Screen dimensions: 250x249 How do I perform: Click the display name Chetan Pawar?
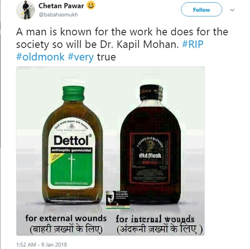tap(61, 5)
